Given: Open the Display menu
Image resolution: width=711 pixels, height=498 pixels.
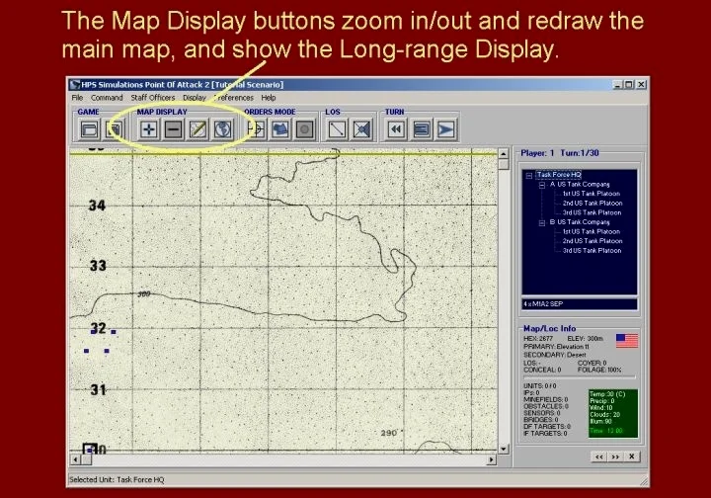Looking at the screenshot, I should 195,98.
